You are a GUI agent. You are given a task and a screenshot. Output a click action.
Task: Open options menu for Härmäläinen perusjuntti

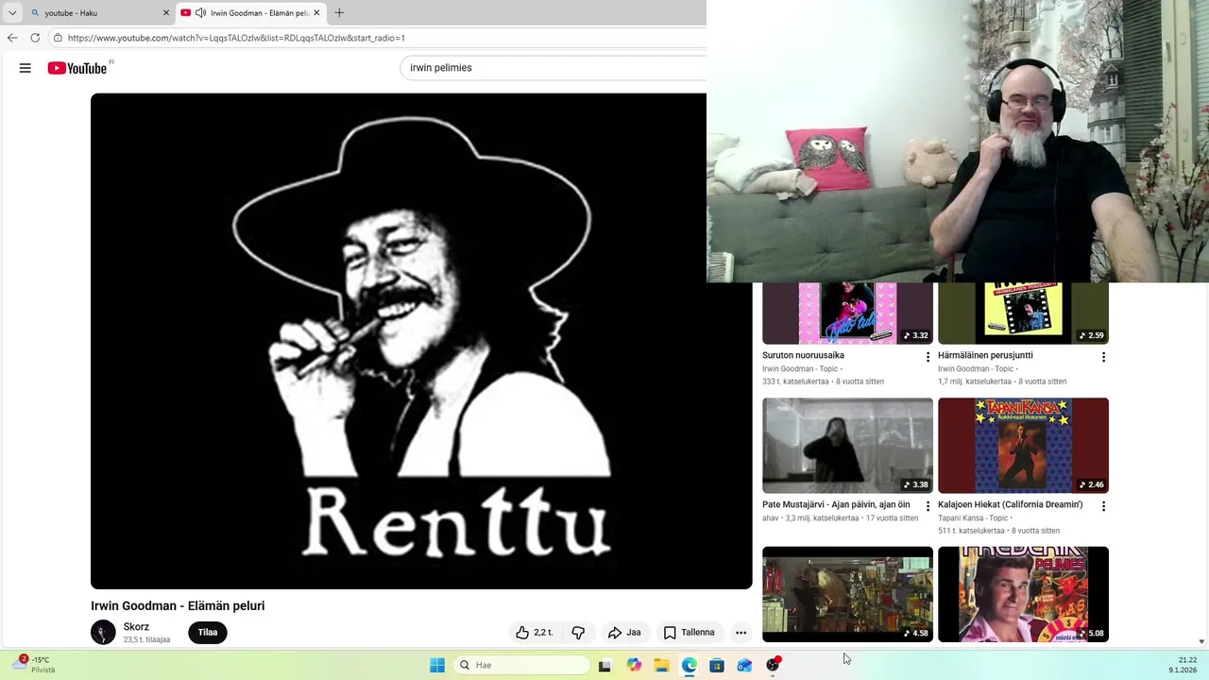[1103, 357]
